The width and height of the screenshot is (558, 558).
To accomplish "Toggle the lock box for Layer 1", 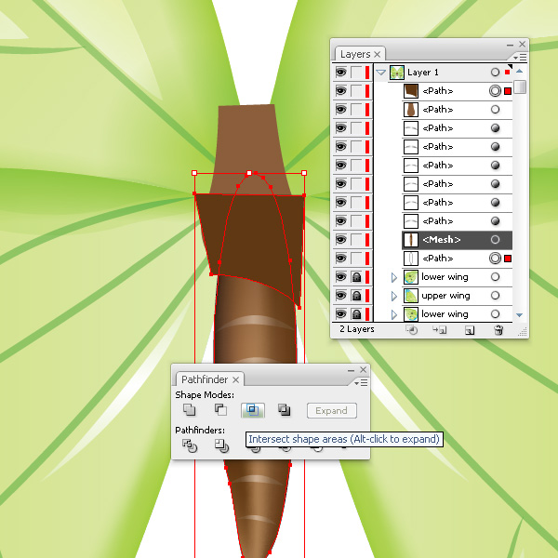I will click(x=356, y=73).
